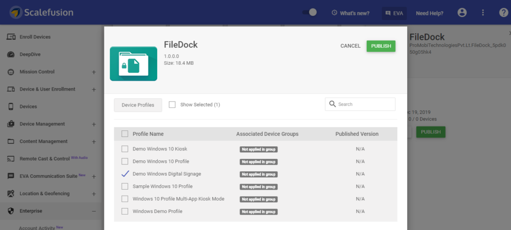The height and width of the screenshot is (230, 511).
Task: Click the N/A value for Windows Demo Profile
Action: point(360,211)
